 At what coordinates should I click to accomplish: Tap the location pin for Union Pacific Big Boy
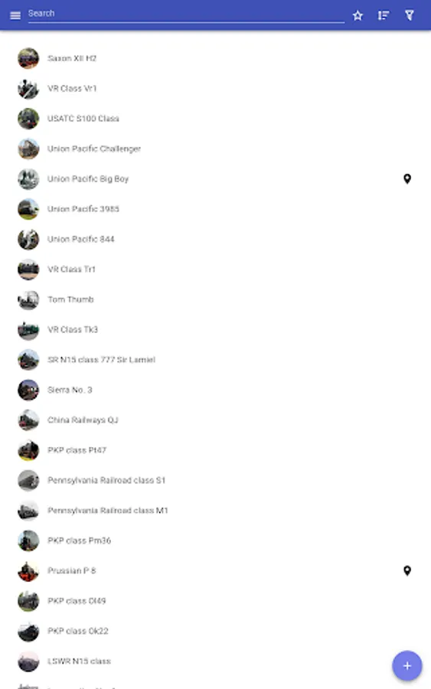pyautogui.click(x=407, y=179)
